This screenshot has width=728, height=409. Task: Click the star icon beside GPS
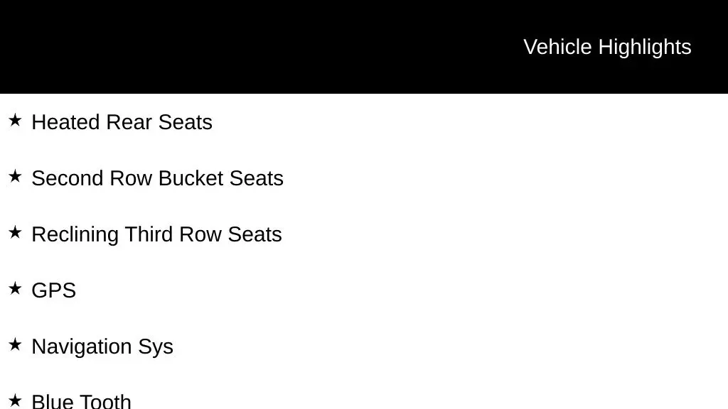pos(15,288)
